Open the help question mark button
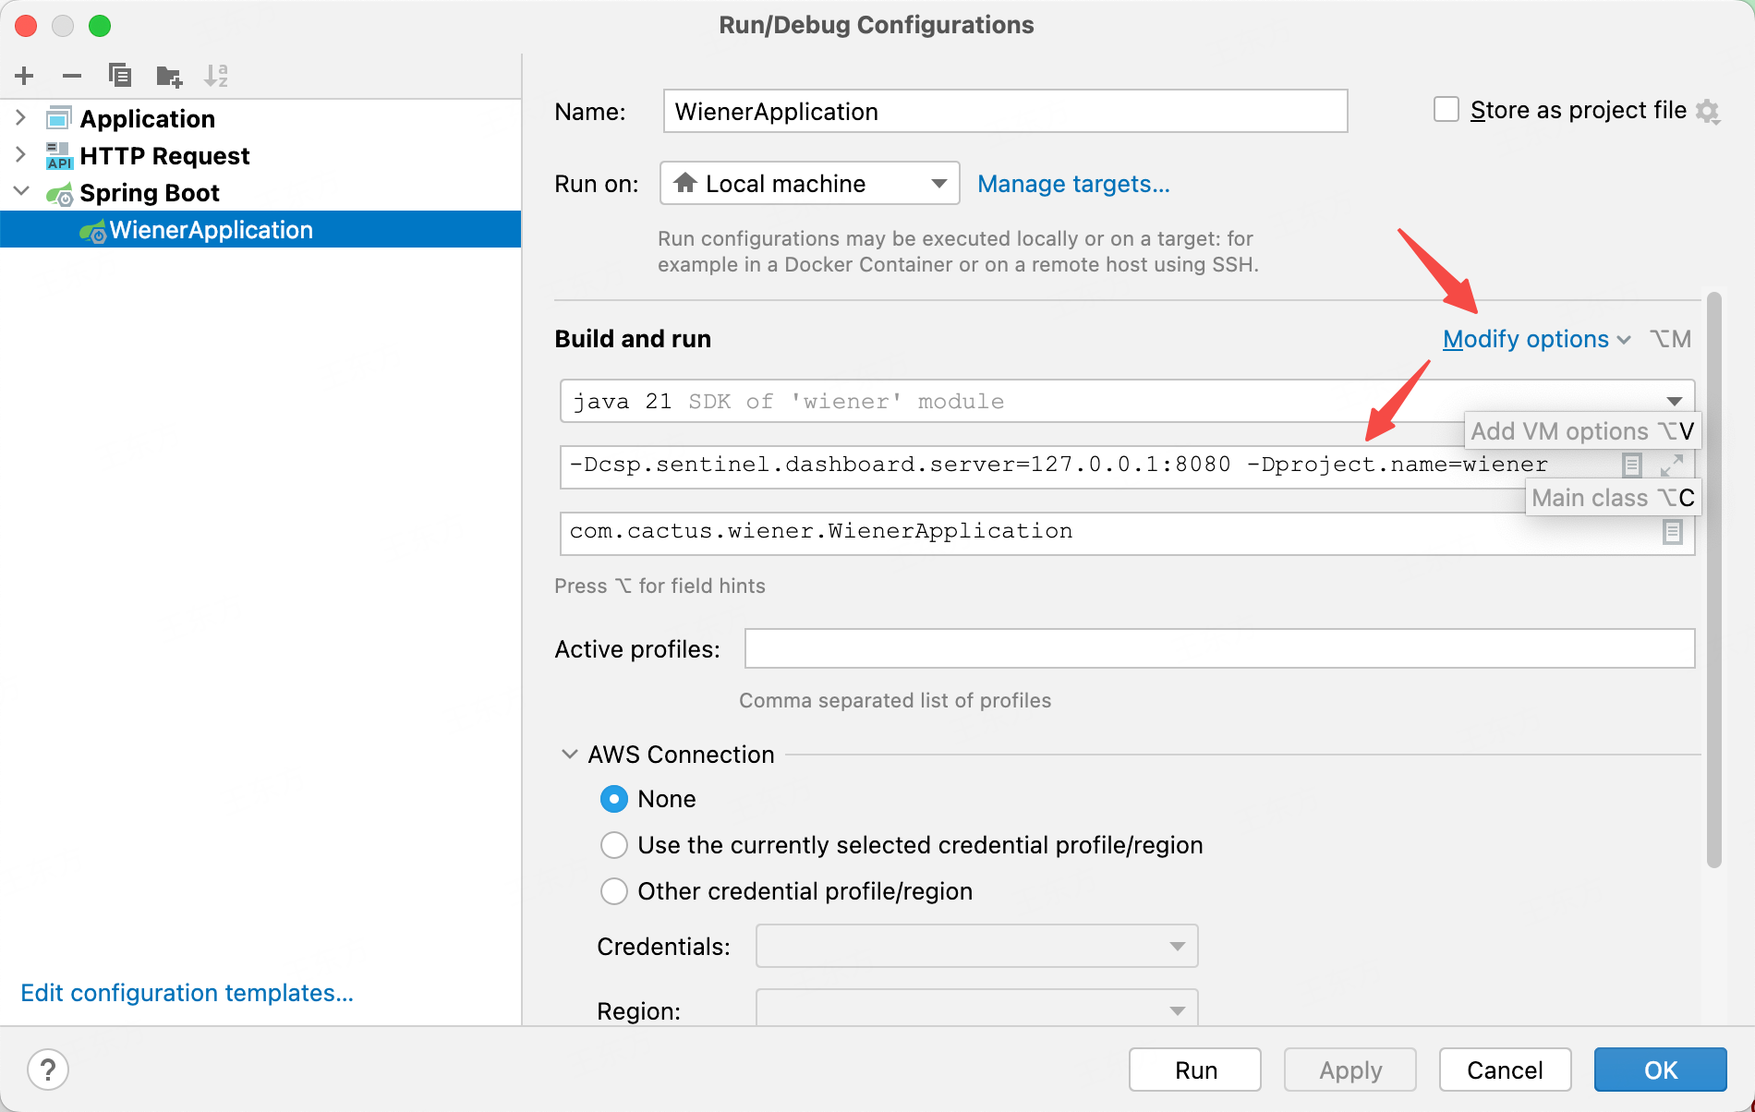Image resolution: width=1755 pixels, height=1112 pixels. [48, 1070]
